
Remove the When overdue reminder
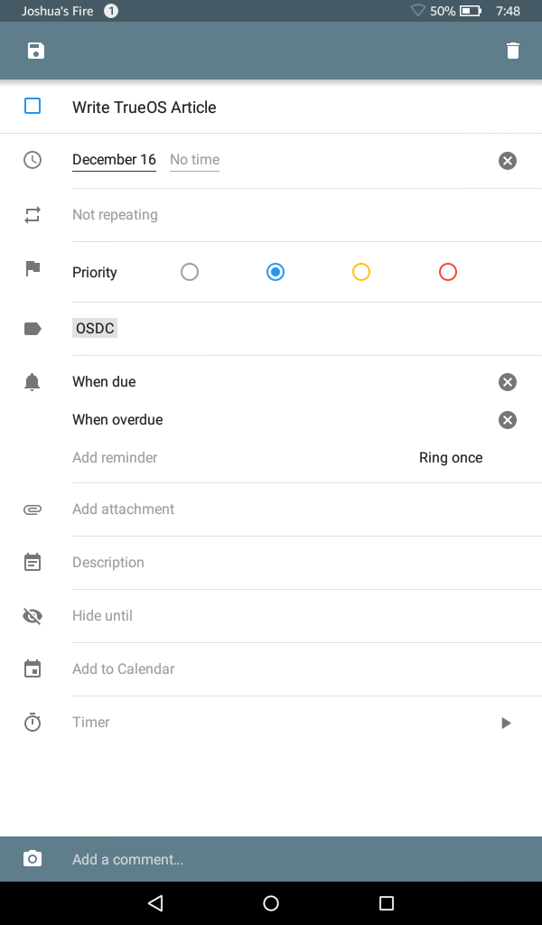coord(507,419)
